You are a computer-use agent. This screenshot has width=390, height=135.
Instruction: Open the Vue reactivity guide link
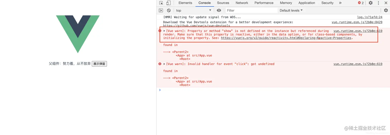point(286,38)
